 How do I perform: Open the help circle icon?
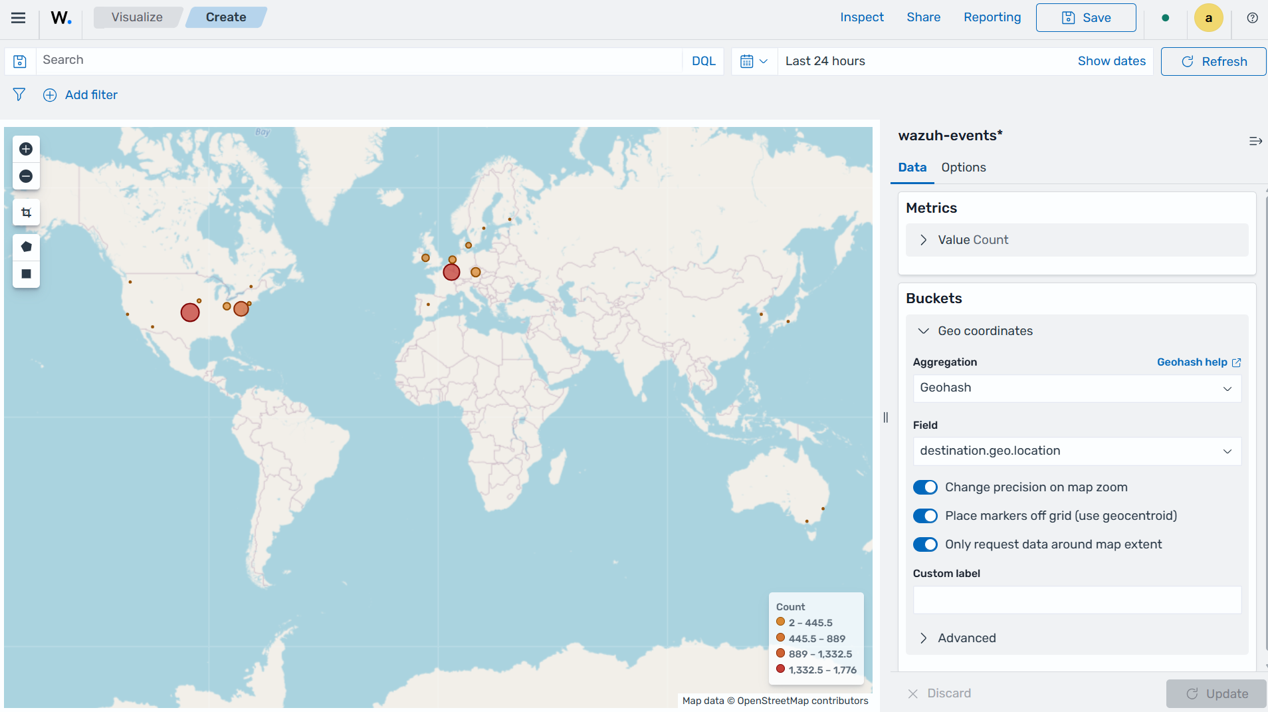point(1252,18)
